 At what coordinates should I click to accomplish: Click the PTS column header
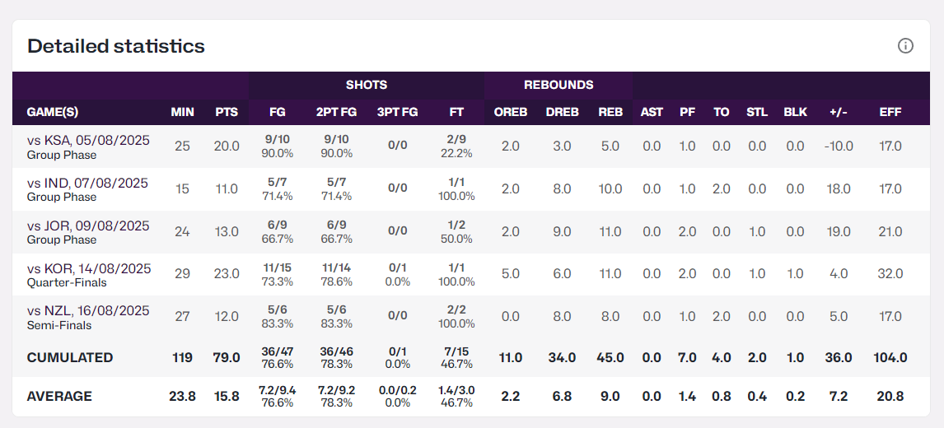tap(227, 112)
